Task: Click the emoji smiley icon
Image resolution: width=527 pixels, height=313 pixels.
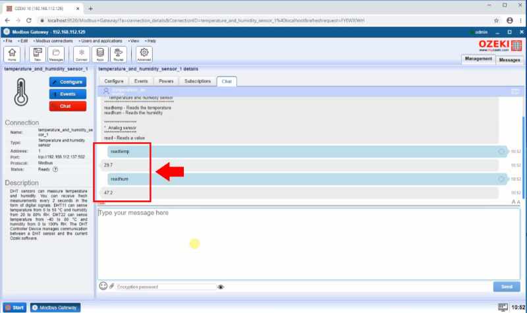Action: [x=103, y=286]
